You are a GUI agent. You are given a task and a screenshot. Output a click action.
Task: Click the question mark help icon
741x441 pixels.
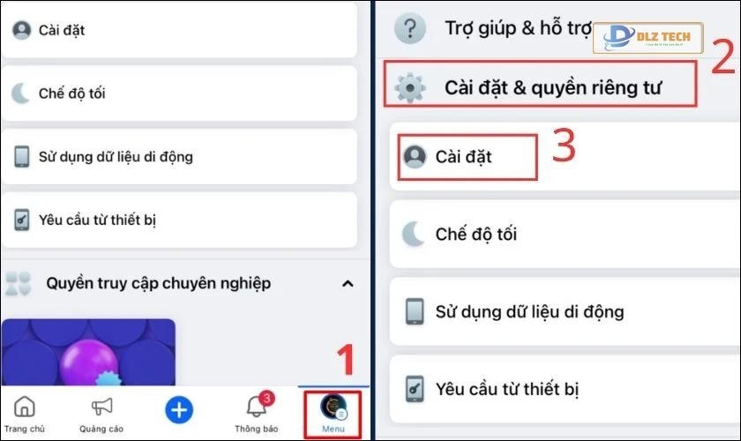(409, 28)
